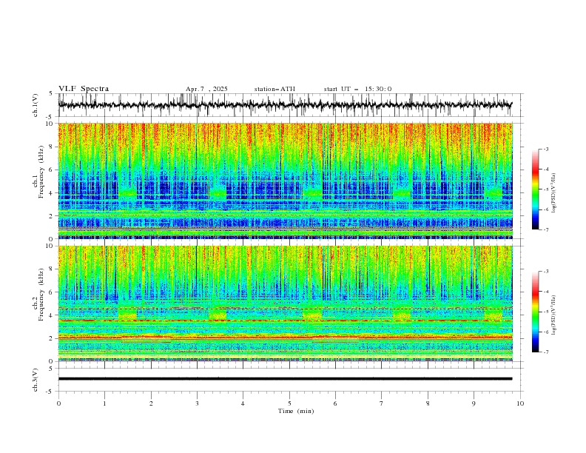Click time axis tick label "1"
The height and width of the screenshot is (453, 586).
104,403
